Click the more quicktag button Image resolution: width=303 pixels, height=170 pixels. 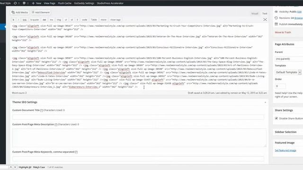103,20
